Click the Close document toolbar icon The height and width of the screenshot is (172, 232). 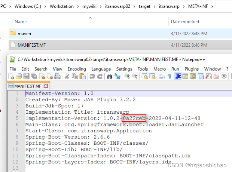pos(42,76)
